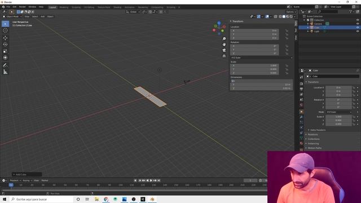Switch to the Sculpting workspace tab
Viewport: 361px width, 203px height.
pos(76,7)
